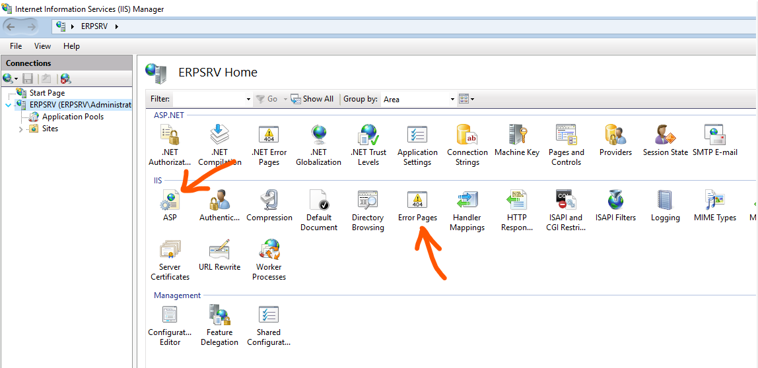Open URL Rewrite feature
The height and width of the screenshot is (368, 758).
[x=219, y=255]
